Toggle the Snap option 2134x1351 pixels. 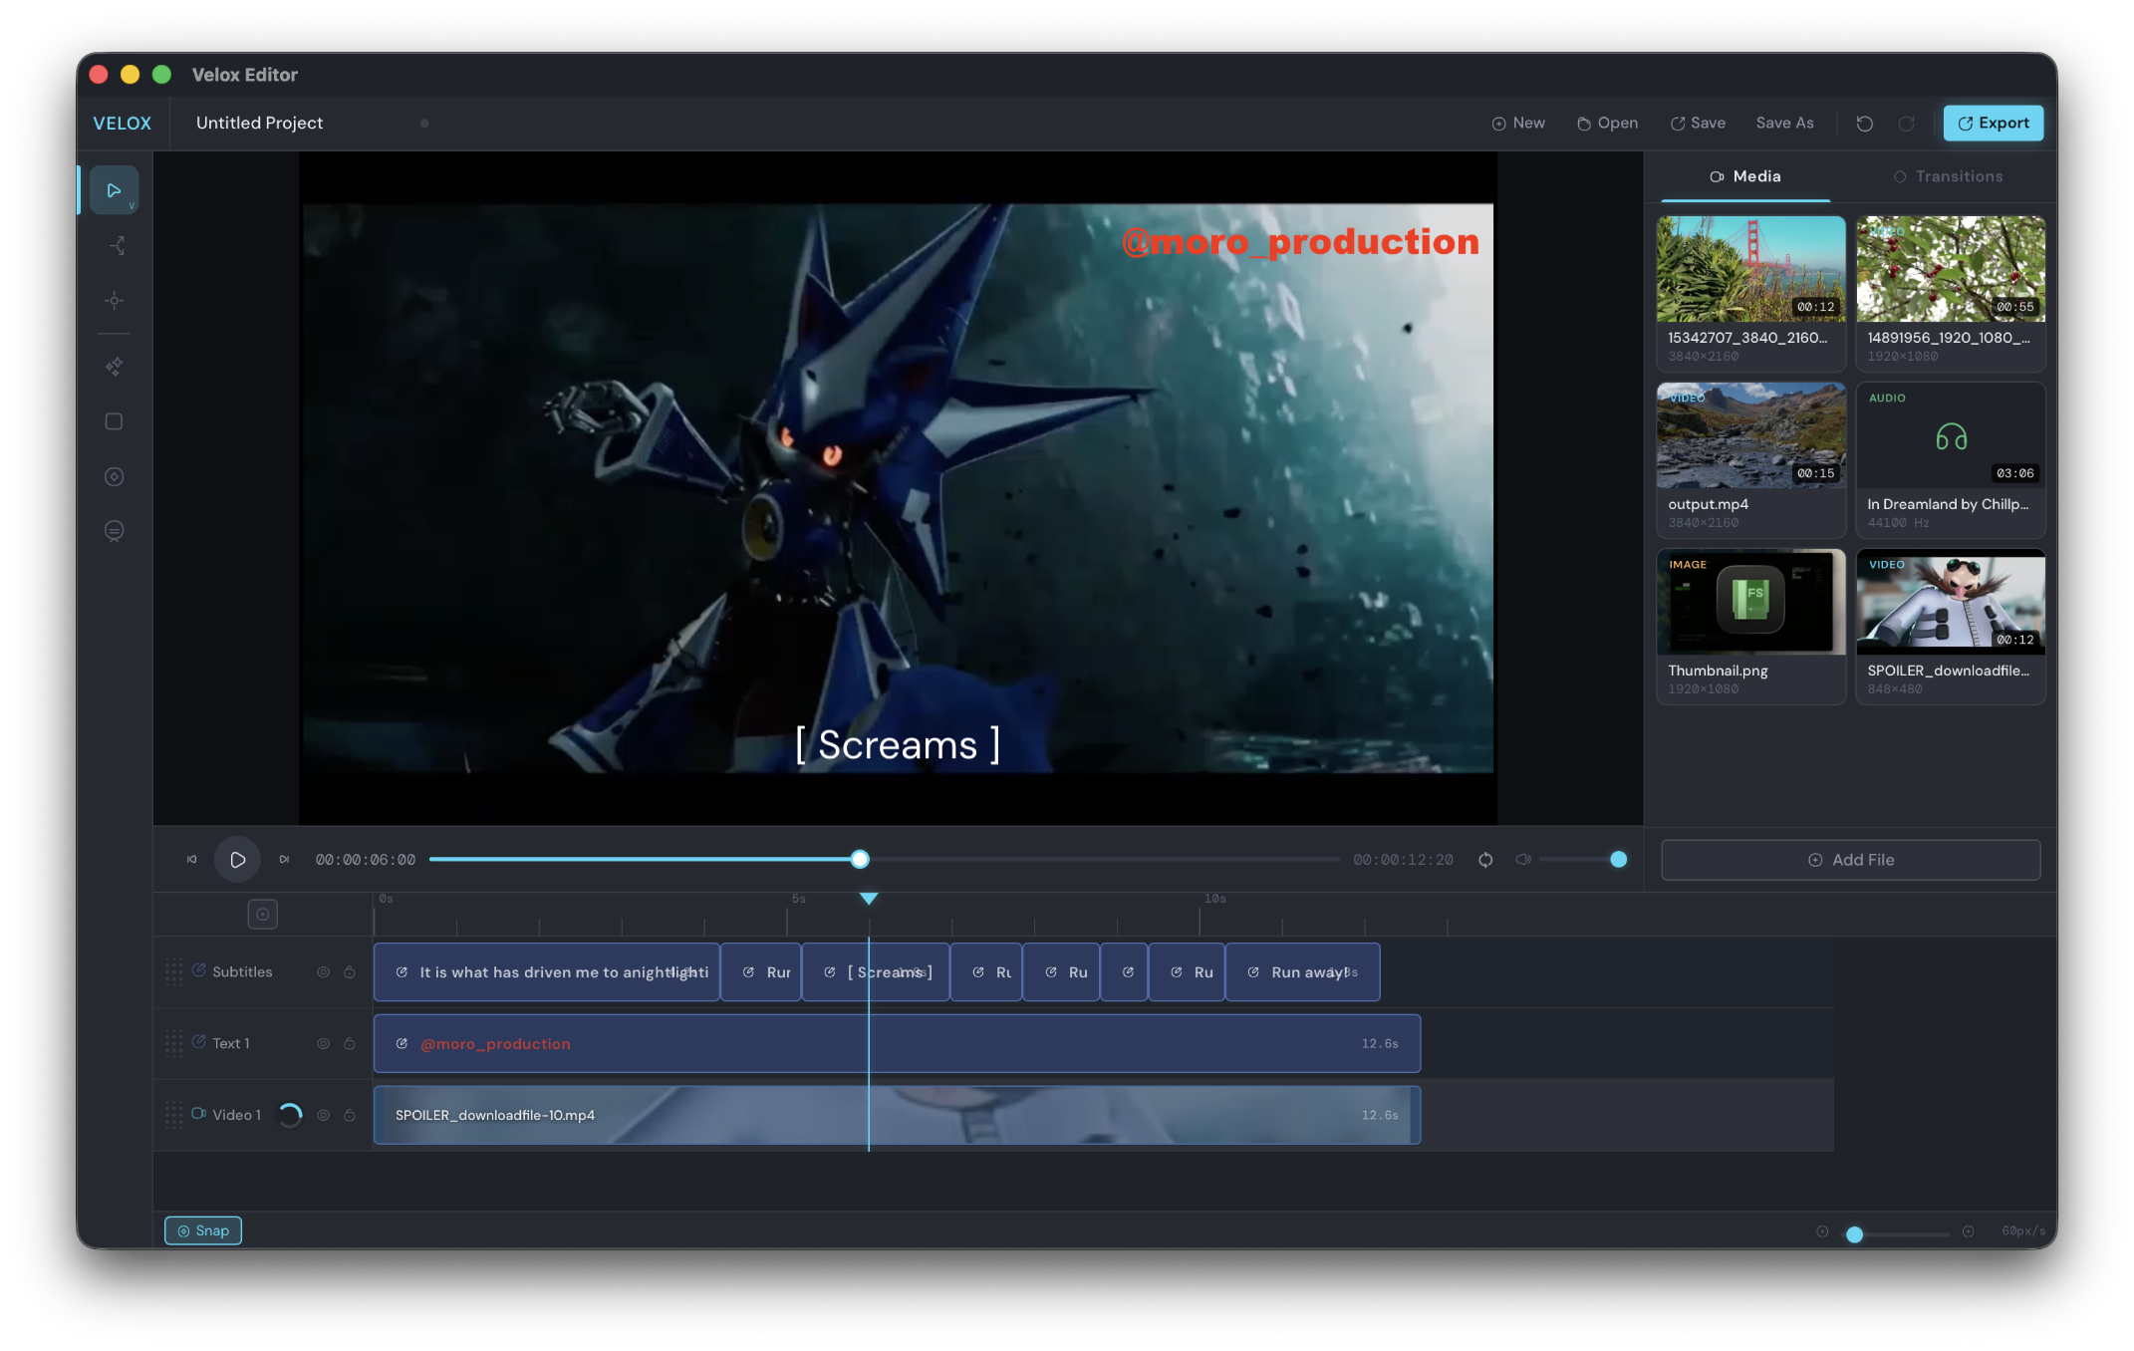(x=203, y=1231)
